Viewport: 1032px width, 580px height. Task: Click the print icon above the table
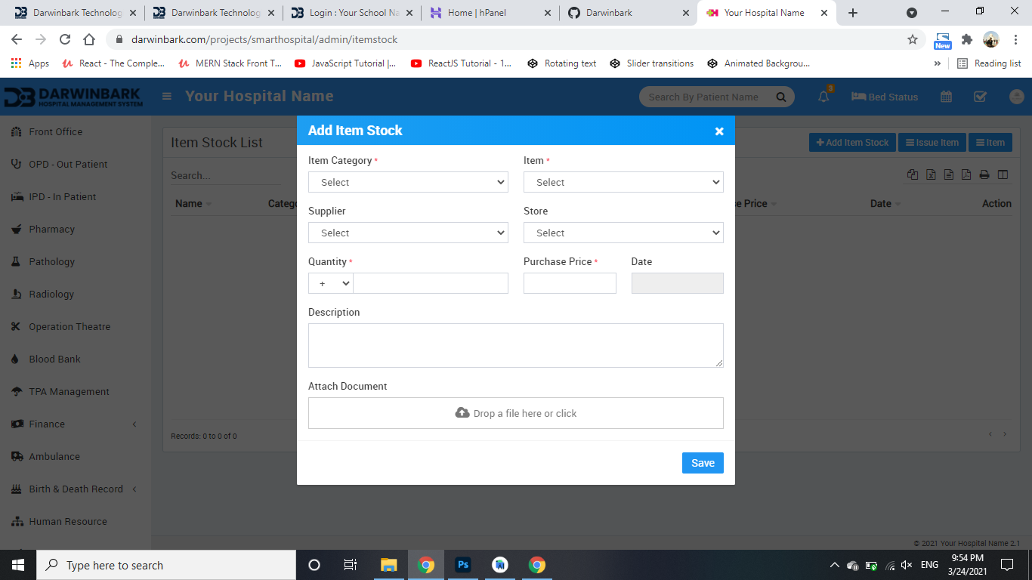(x=984, y=174)
